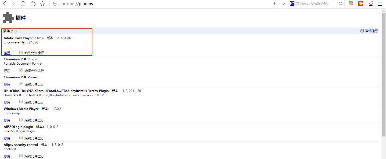386x159 pixels.
Task: Open the hamburger main menu
Action: tap(380, 4)
